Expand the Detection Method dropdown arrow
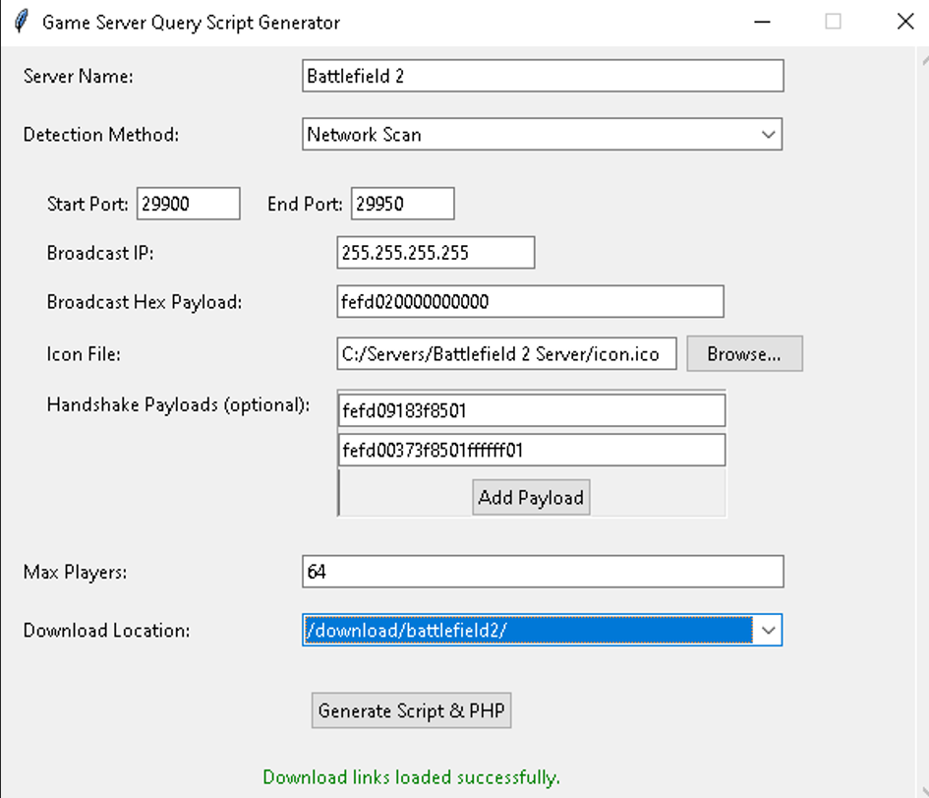The image size is (929, 798). tap(768, 135)
